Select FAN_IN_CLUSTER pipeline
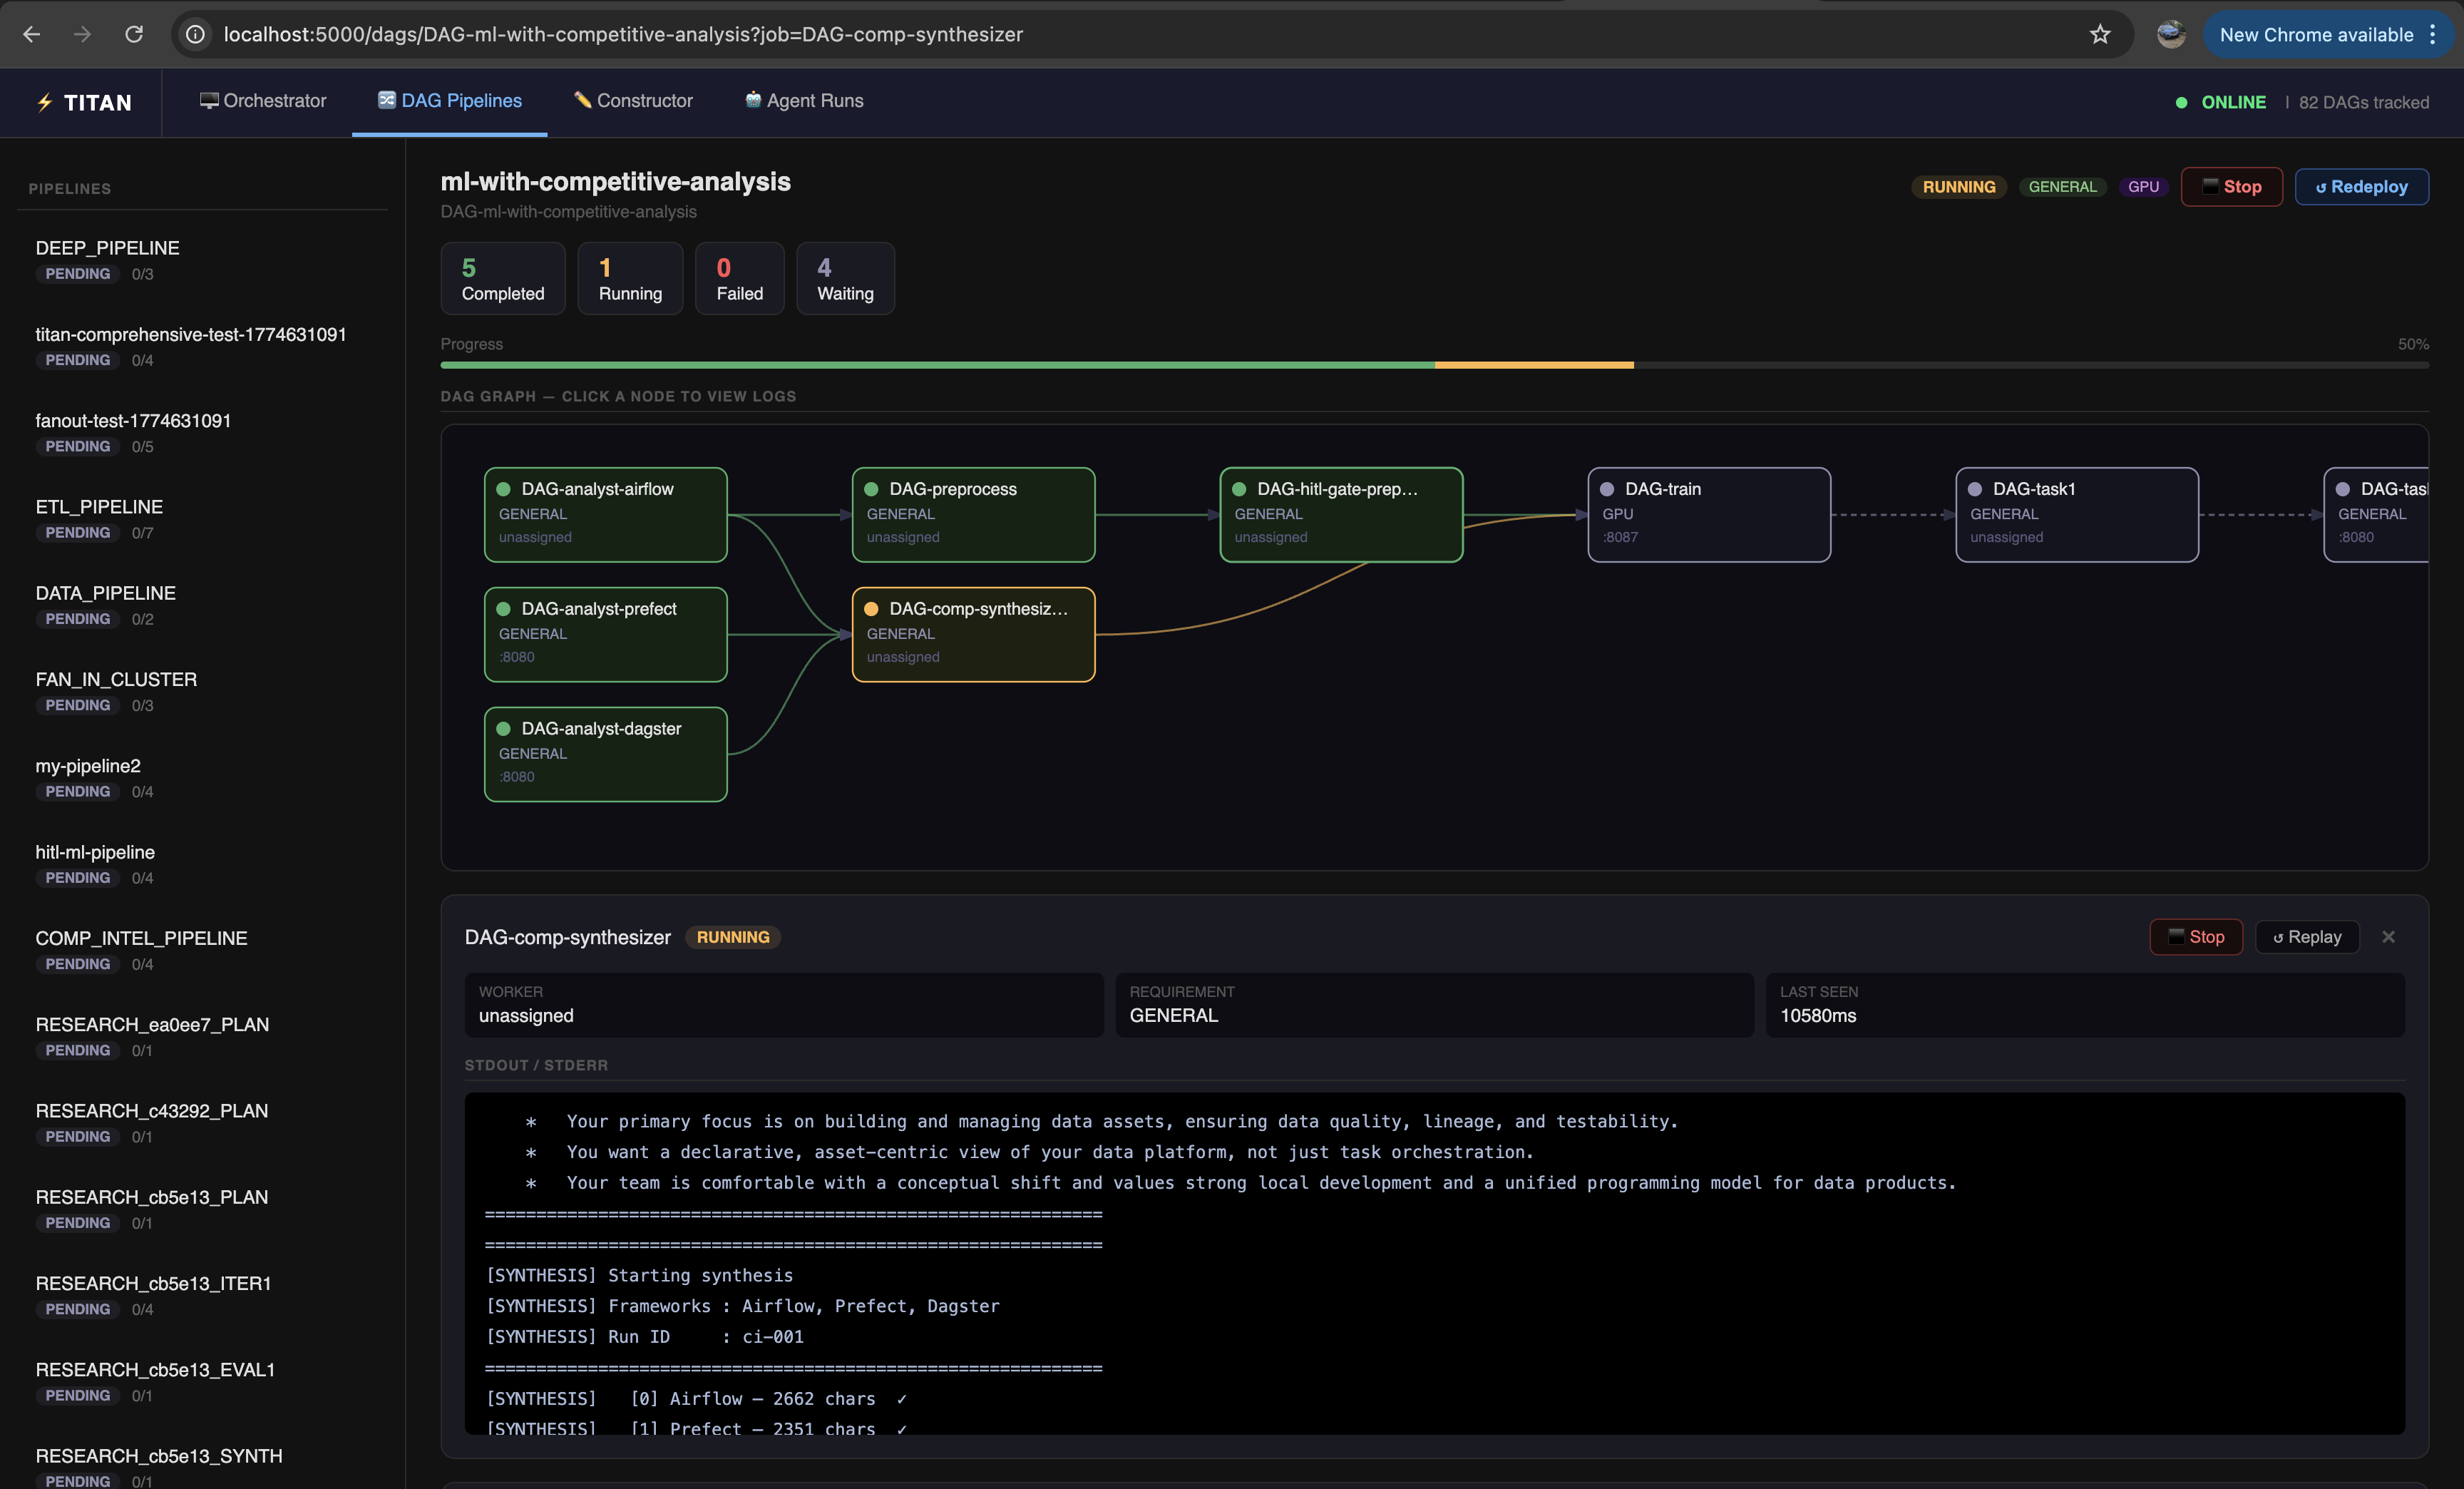The width and height of the screenshot is (2464, 1489). (x=202, y=691)
